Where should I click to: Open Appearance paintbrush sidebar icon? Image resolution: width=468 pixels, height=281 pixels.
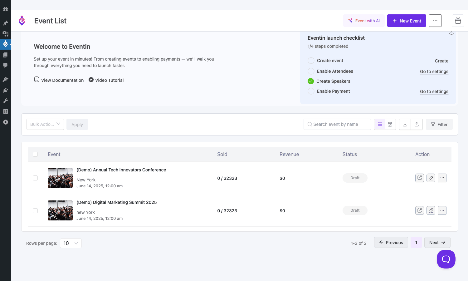[x=5, y=80]
